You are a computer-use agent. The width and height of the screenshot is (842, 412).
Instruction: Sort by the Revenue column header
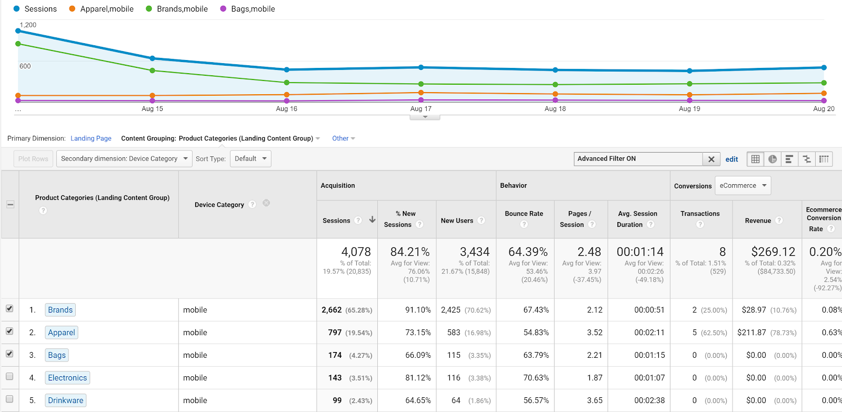(x=758, y=221)
